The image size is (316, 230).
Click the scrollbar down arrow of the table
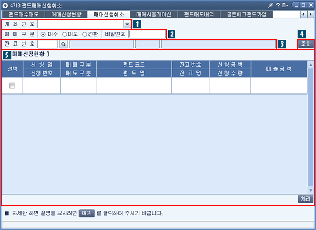point(311,190)
